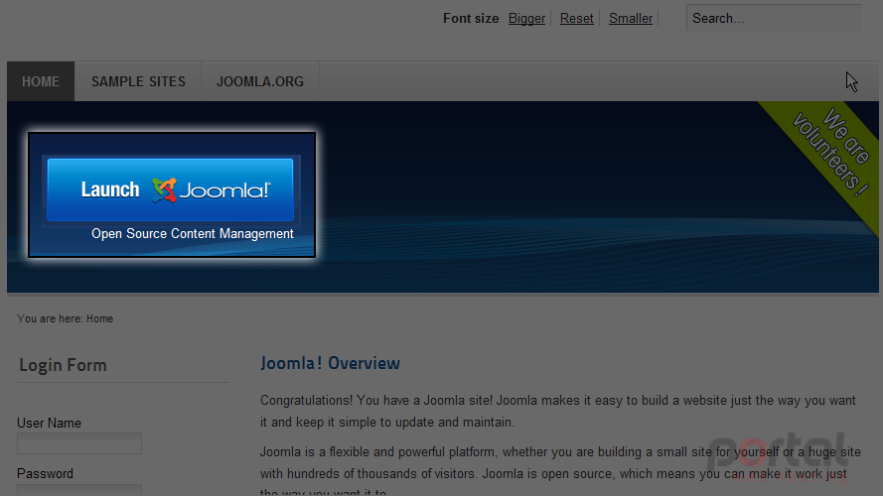Focus the Password input field
The image size is (883, 496).
click(79, 490)
